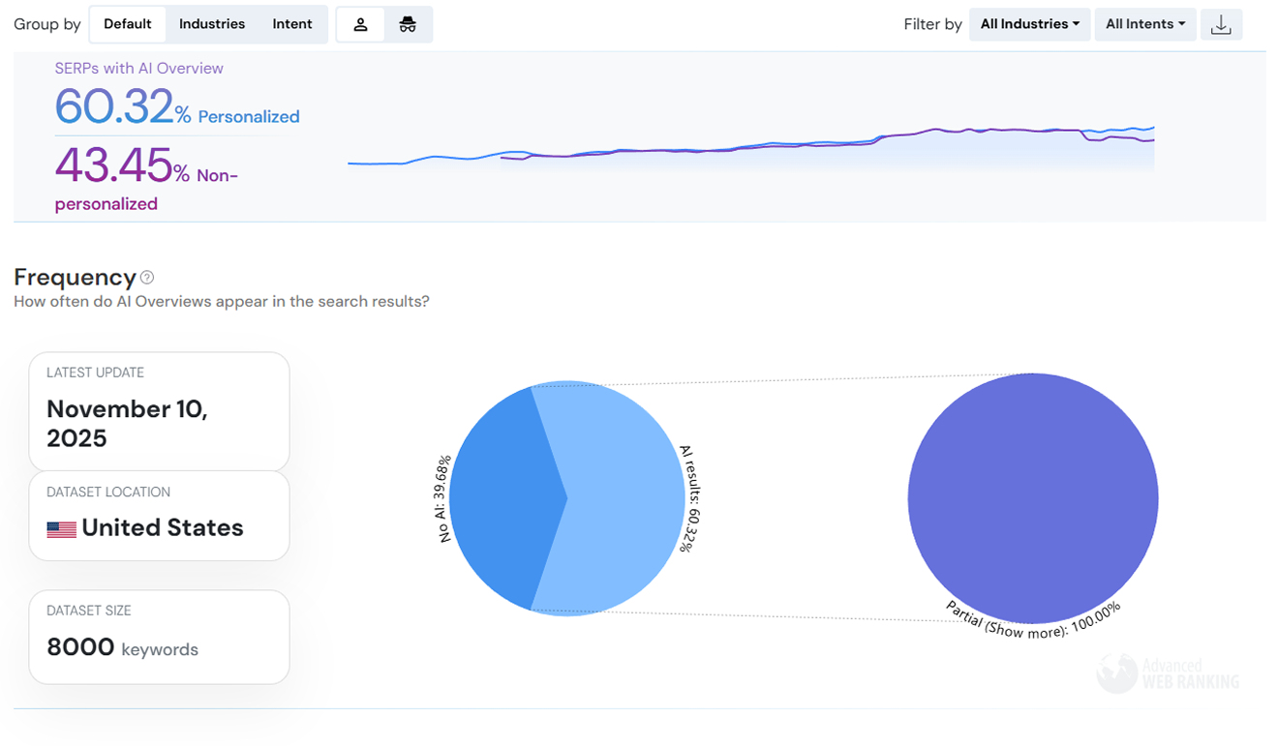Click the purple Partial (Show more) pie
Viewport: 1278px width, 747px height.
point(1032,498)
